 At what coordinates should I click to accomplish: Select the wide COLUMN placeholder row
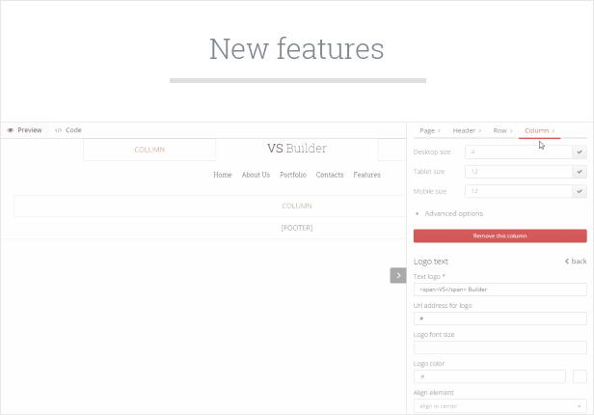pyautogui.click(x=210, y=206)
